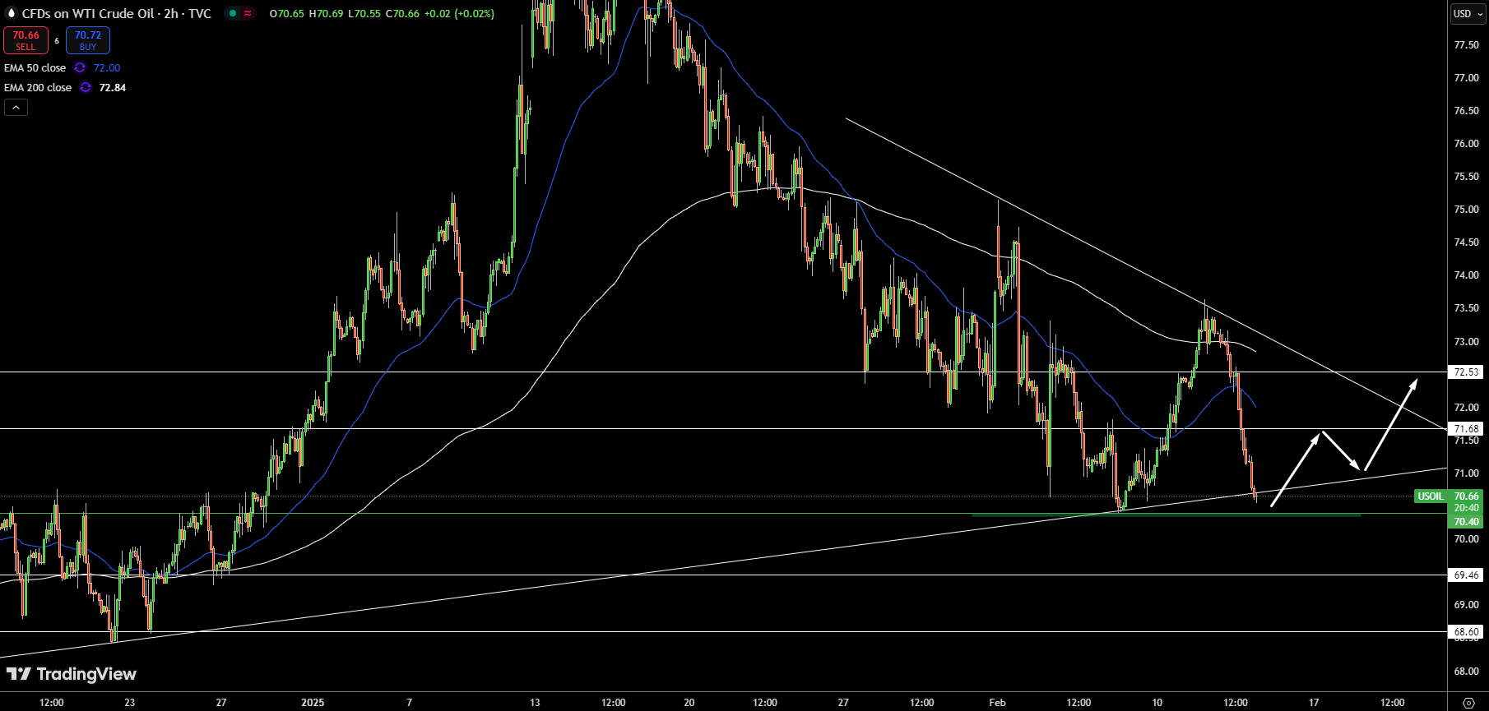Click the close value C70.66 in the OHLC readout
Image resolution: width=1489 pixels, height=711 pixels.
click(402, 14)
